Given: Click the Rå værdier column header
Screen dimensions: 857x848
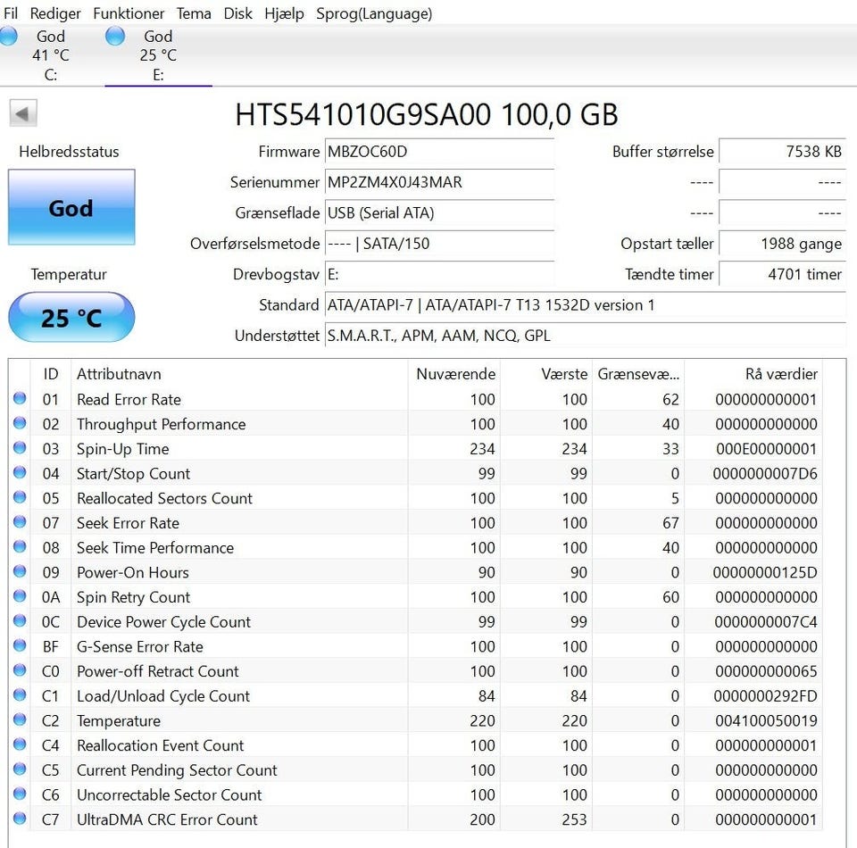Looking at the screenshot, I should click(x=781, y=374).
